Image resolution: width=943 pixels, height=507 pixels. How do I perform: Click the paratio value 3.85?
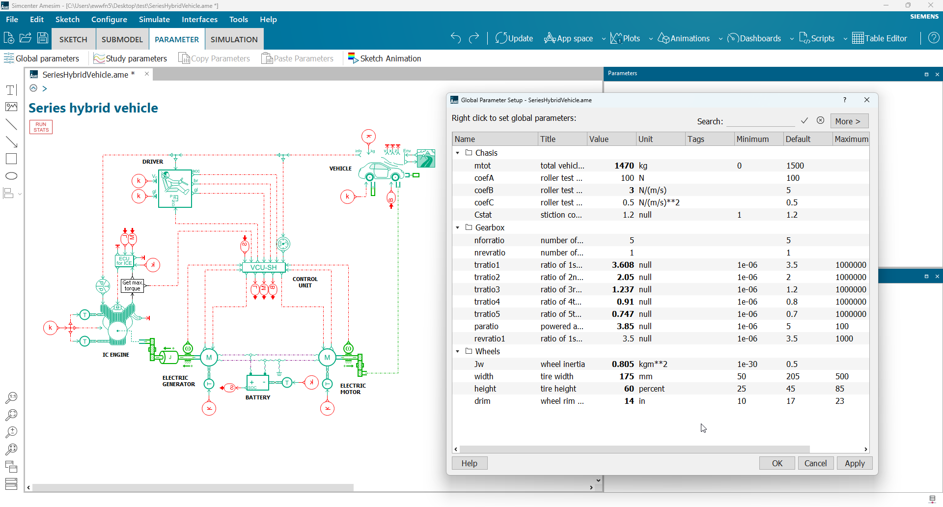pos(626,326)
